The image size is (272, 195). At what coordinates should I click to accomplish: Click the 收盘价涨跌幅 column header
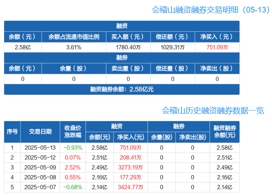point(73,132)
